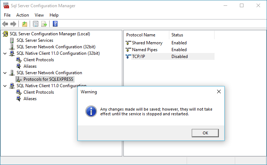267x165 pixels.
Task: Click the Disabled status of TCP/IP
Action: 179,57
